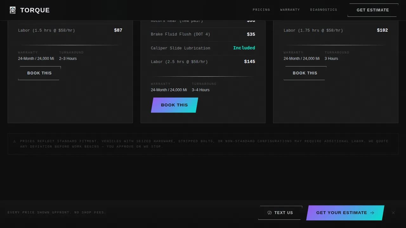Screen dimensions: 406x228
Task: Select the Labor (1.5 hrs @ $58/hr) row
Action: point(70,30)
